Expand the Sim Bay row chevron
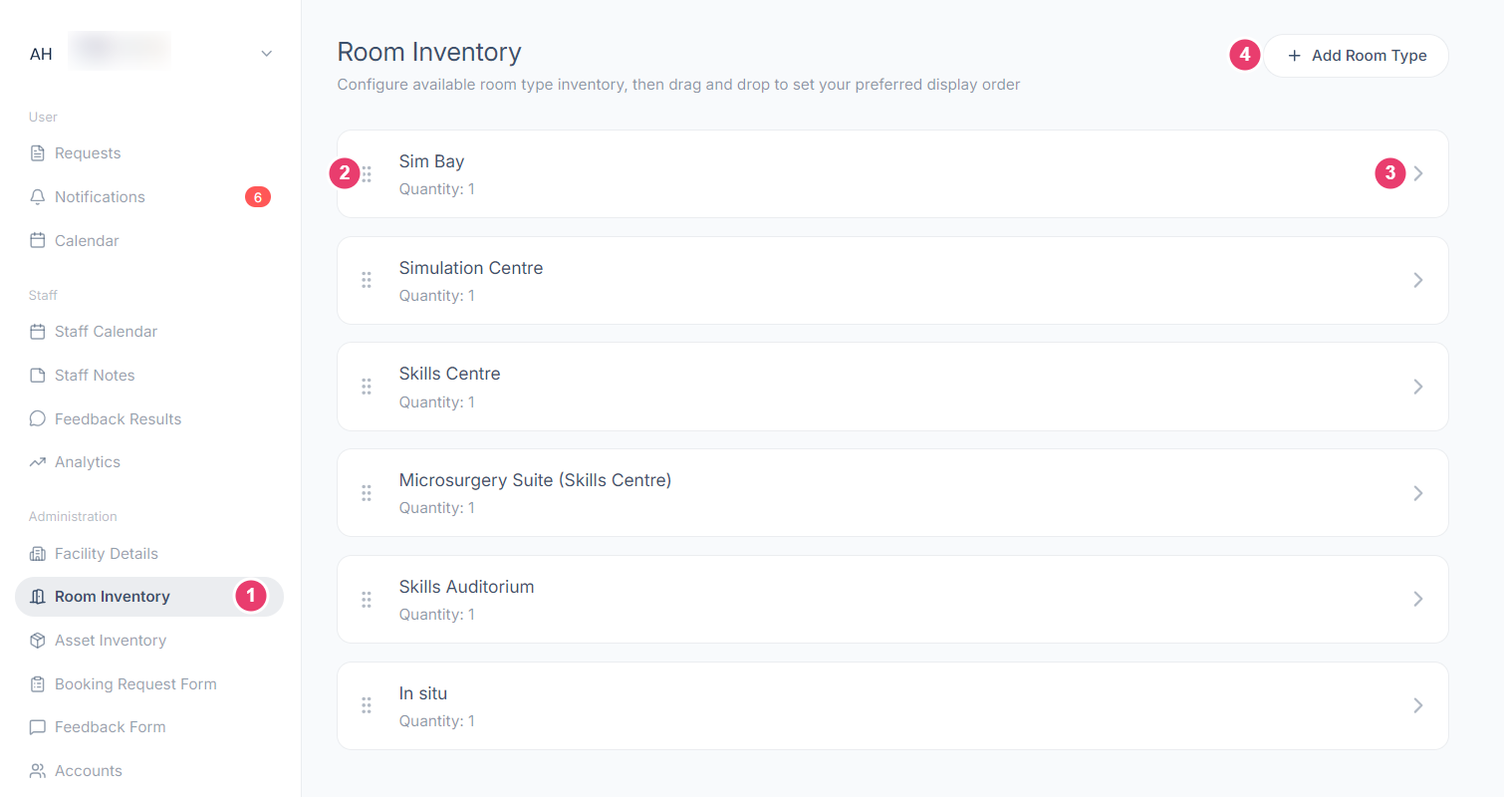1504x797 pixels. point(1418,174)
